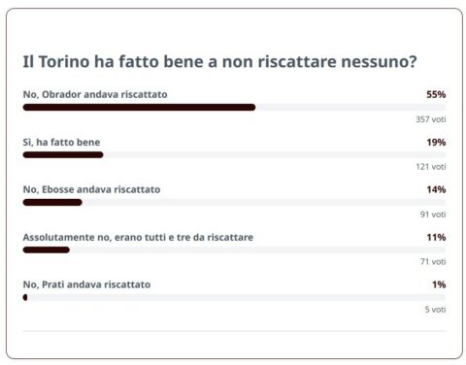Click the poll title about Torino

219,61
